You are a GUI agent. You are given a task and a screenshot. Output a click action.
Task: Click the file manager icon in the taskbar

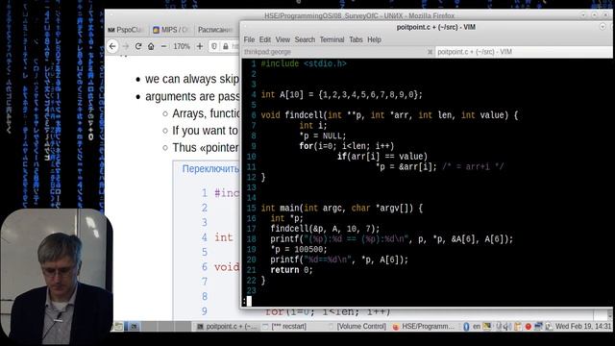point(119,327)
